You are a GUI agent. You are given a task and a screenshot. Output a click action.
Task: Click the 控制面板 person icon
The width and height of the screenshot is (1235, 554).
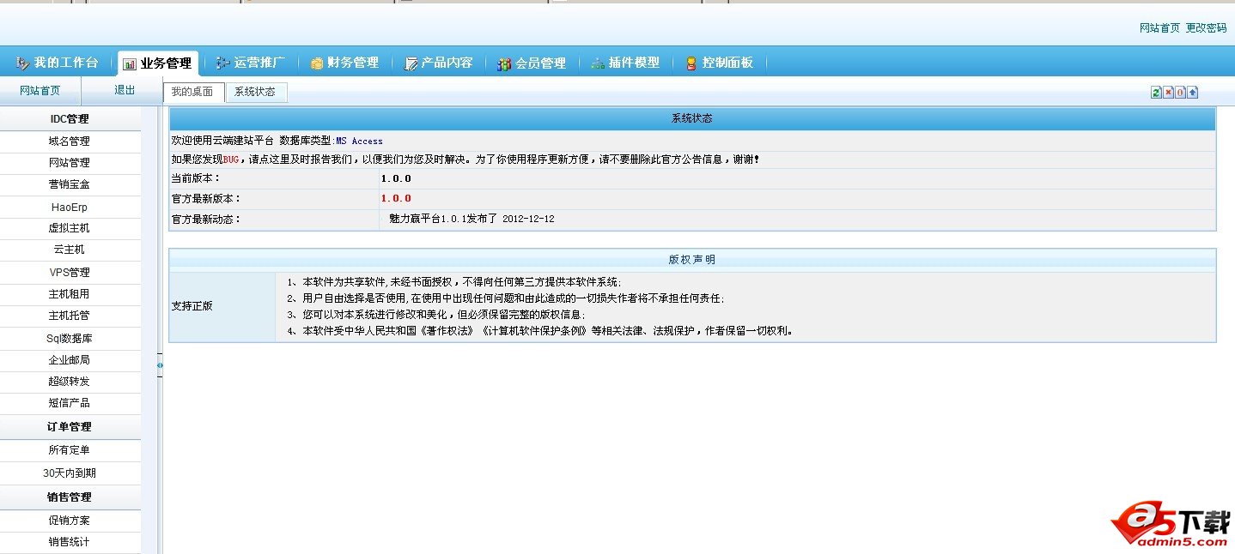click(691, 63)
